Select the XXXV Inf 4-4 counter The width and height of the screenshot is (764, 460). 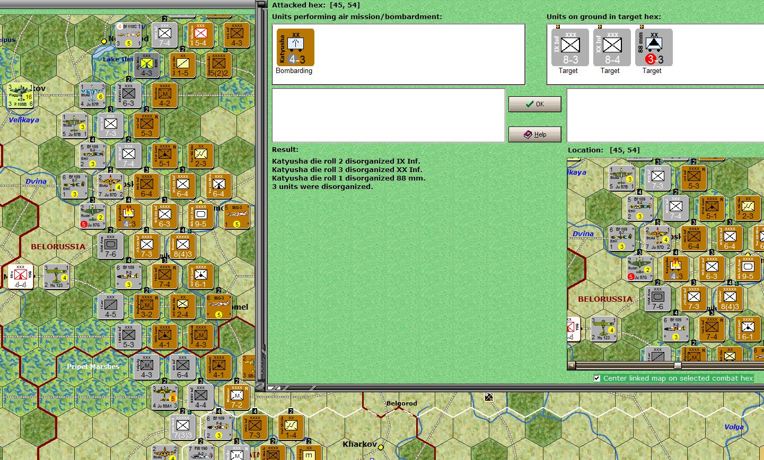[201, 398]
